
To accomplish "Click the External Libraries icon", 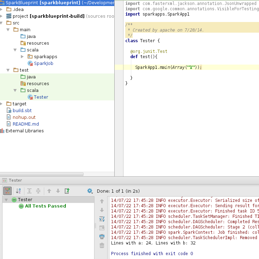I will coord(2,131).
